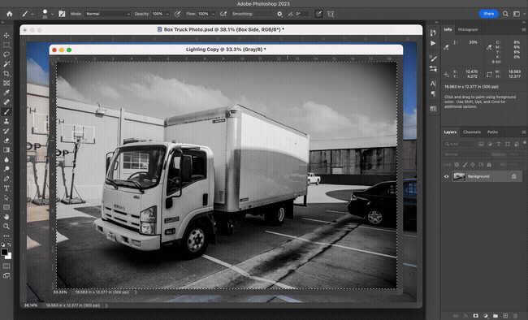Select the Magic Wand tool
The width and height of the screenshot is (528, 320).
pyautogui.click(x=6, y=64)
